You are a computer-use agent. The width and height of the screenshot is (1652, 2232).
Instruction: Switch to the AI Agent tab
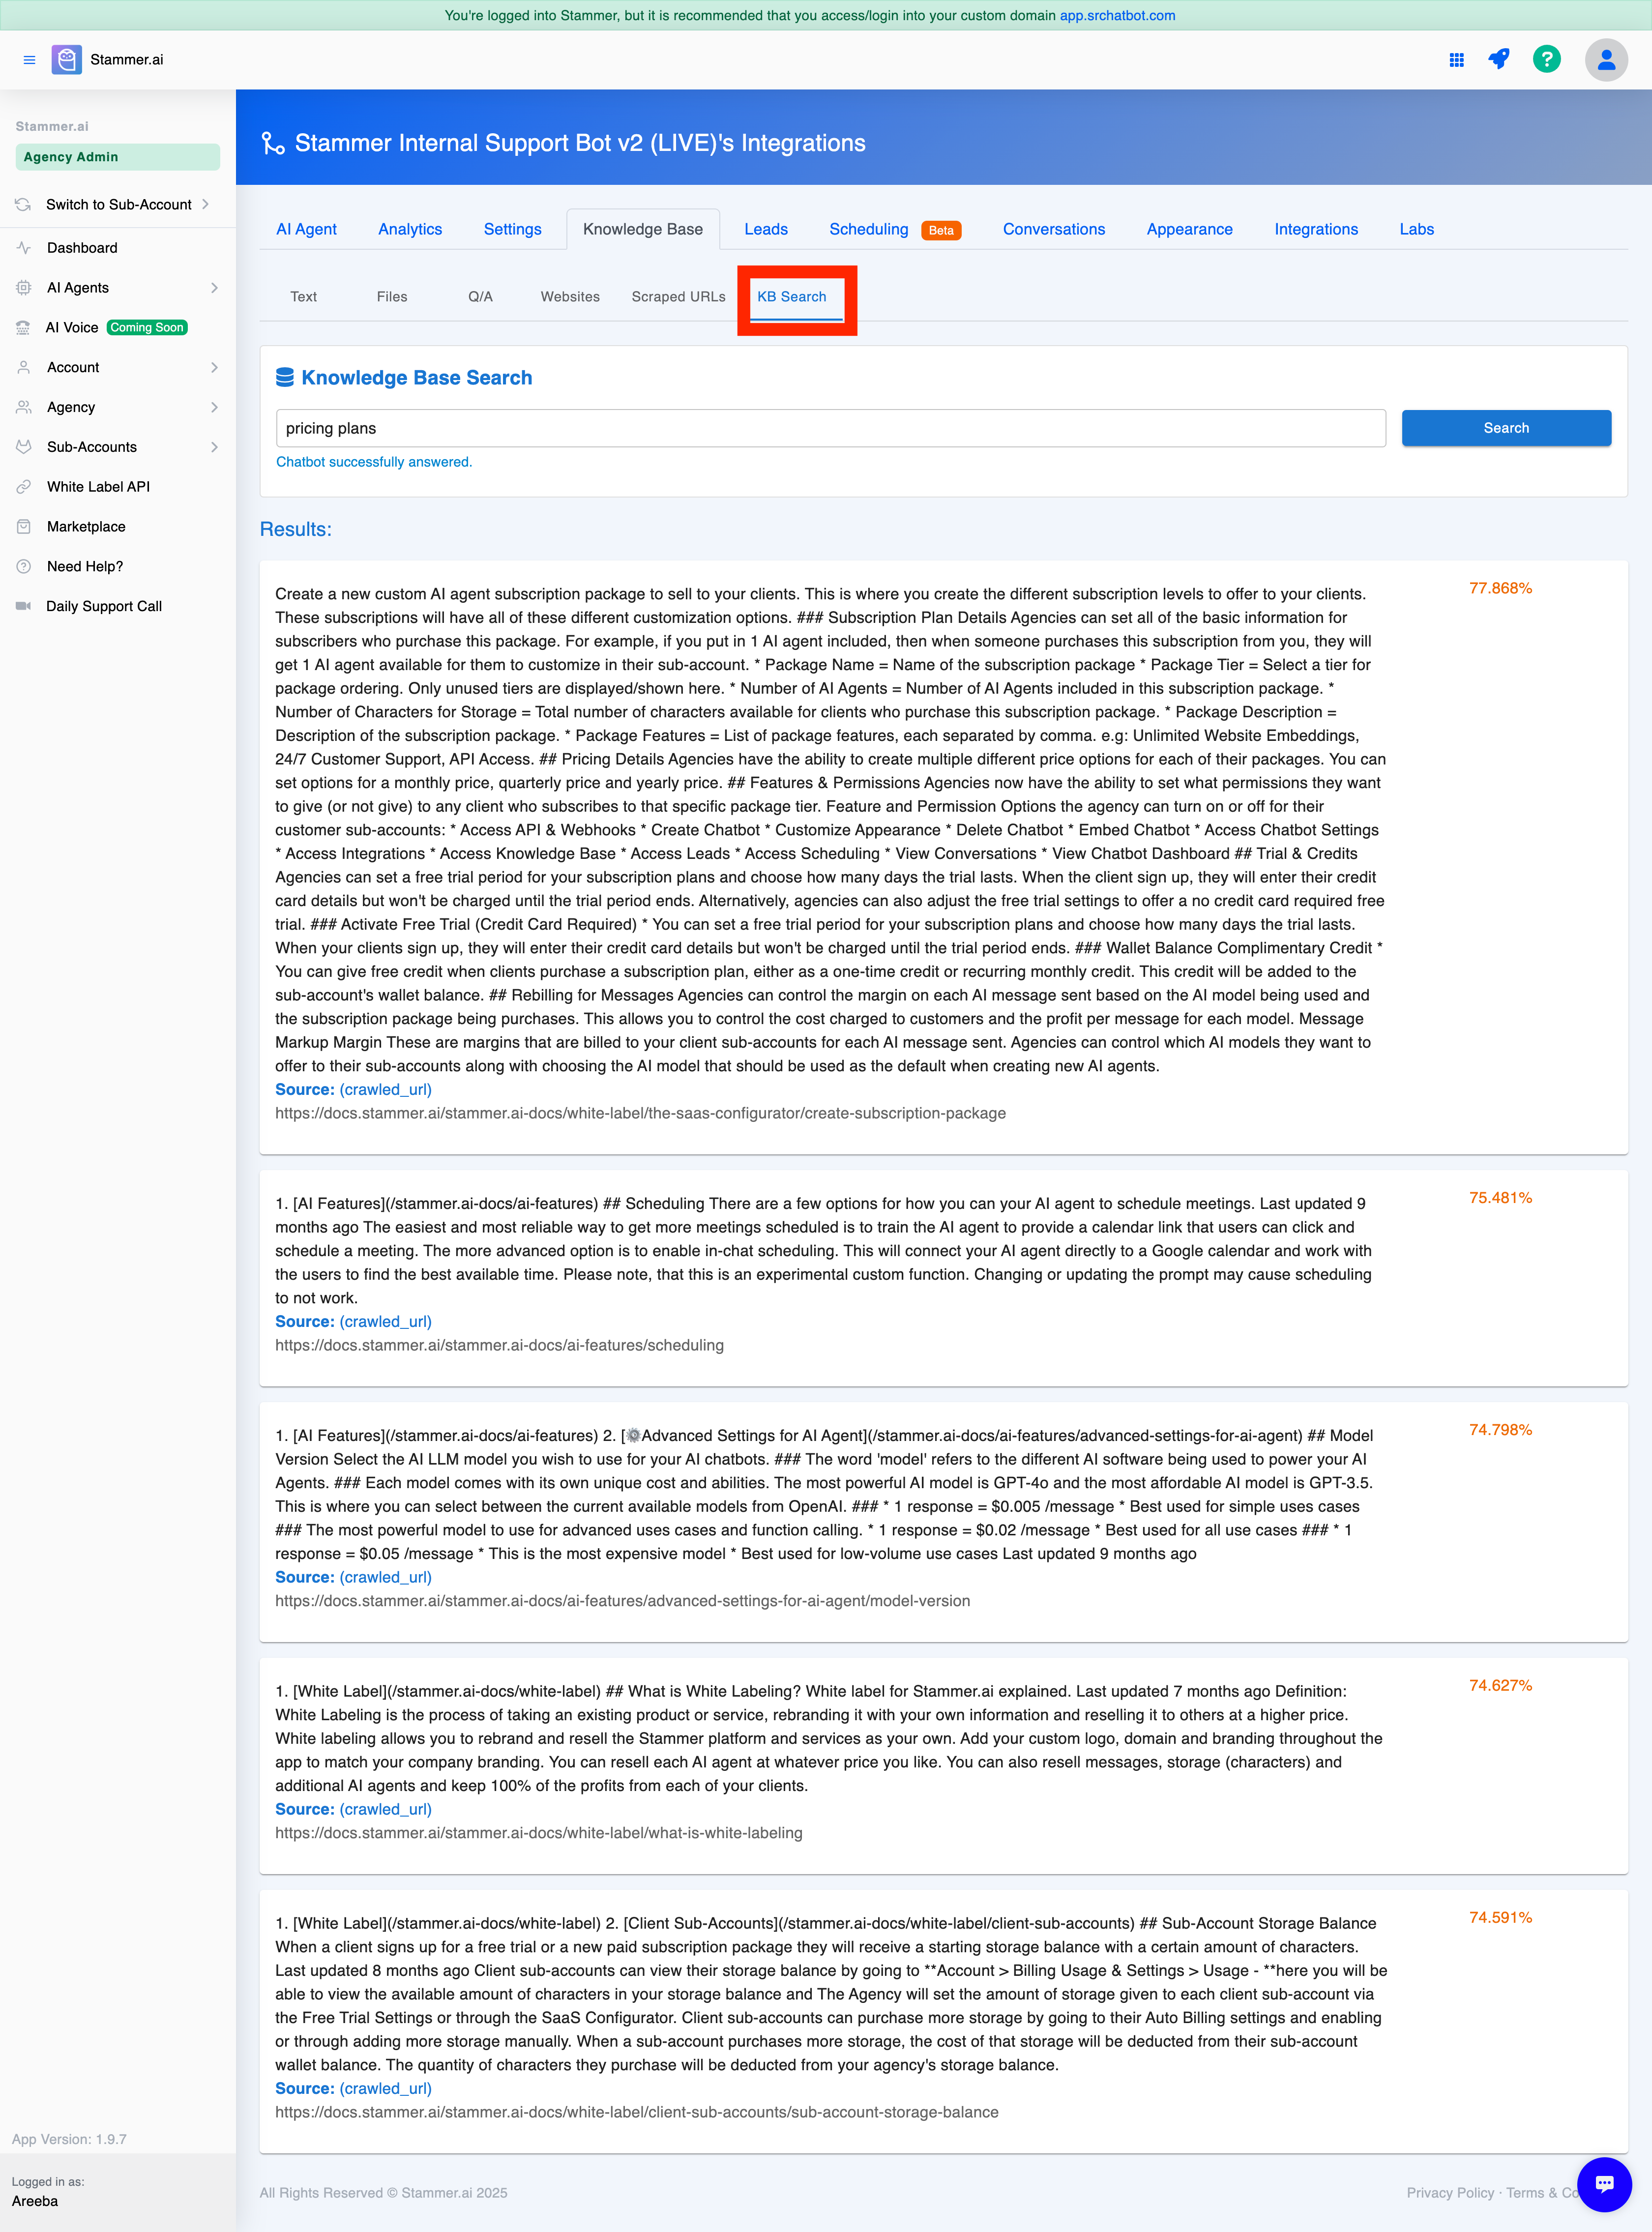click(x=306, y=229)
